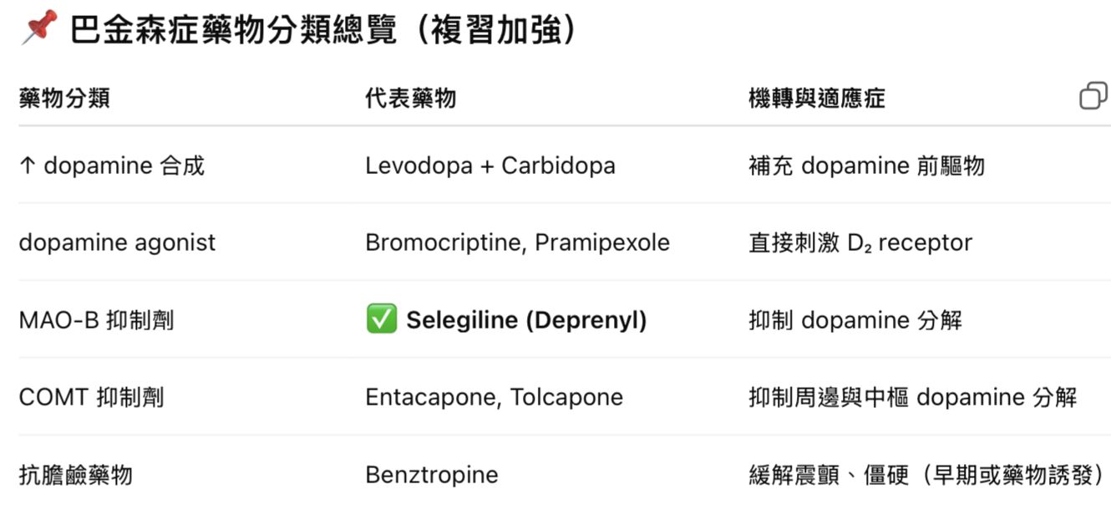Click the copy table icon
This screenshot has height=520, width=1111.
point(1093,97)
